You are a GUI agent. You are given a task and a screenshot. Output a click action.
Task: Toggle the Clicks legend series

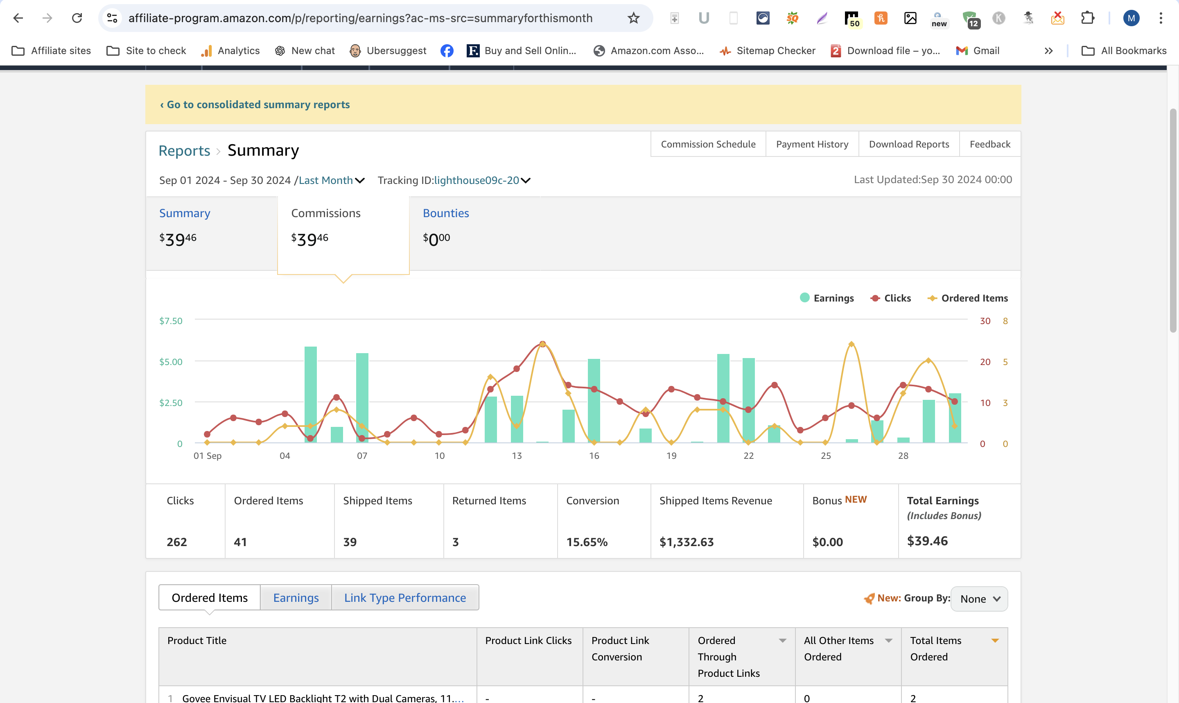[890, 298]
